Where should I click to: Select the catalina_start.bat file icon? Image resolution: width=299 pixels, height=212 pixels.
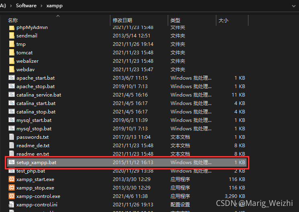click(x=12, y=103)
